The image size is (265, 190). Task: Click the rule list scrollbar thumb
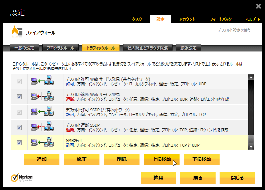coord(251,138)
